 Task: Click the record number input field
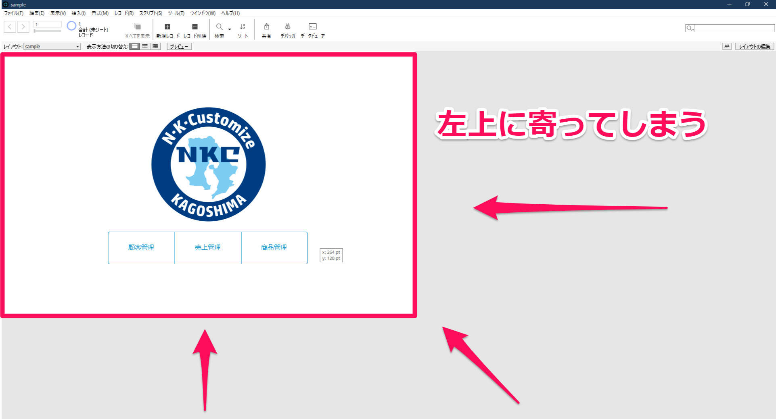[47, 25]
